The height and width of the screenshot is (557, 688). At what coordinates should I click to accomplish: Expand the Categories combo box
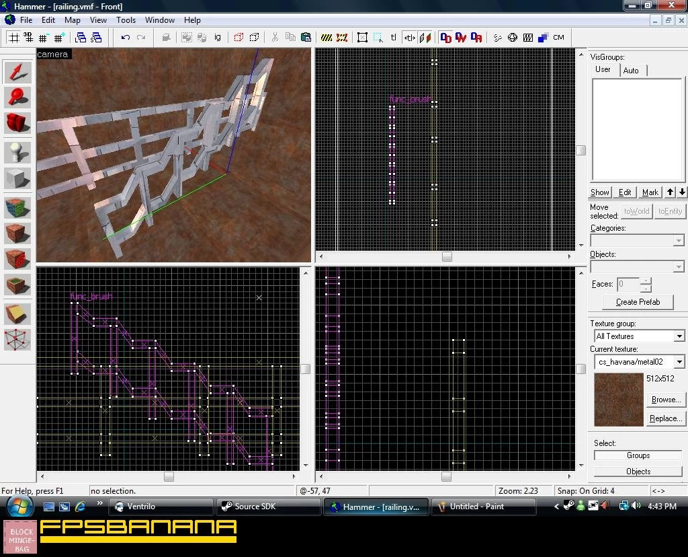(637, 240)
